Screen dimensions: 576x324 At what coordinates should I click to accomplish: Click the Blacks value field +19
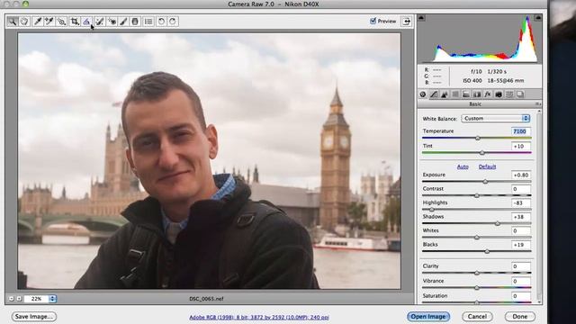[521, 245]
